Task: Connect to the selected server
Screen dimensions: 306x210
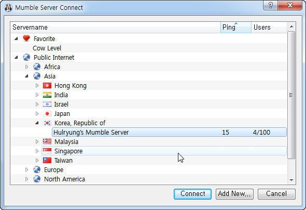Action: pyautogui.click(x=192, y=194)
